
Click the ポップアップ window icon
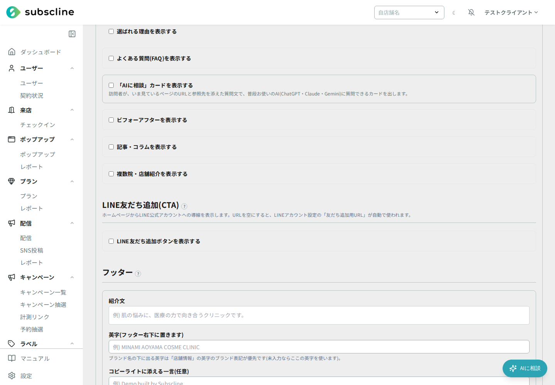(12, 139)
